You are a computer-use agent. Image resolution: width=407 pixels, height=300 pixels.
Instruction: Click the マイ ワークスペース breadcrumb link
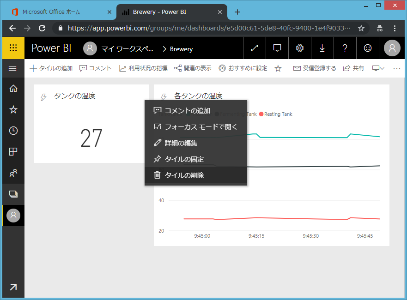(127, 49)
